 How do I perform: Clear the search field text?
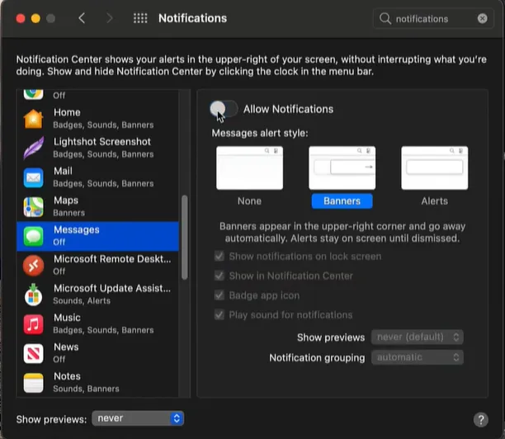pyautogui.click(x=482, y=19)
